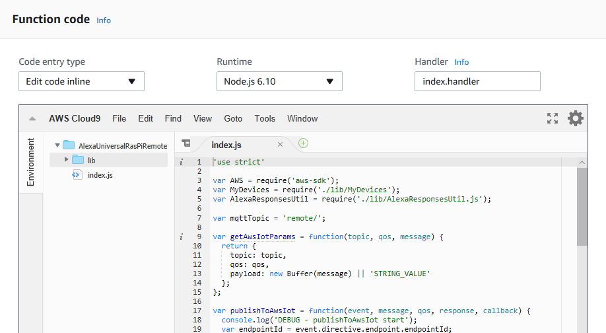Open the Function code Info link
This screenshot has height=333, width=606.
point(104,20)
